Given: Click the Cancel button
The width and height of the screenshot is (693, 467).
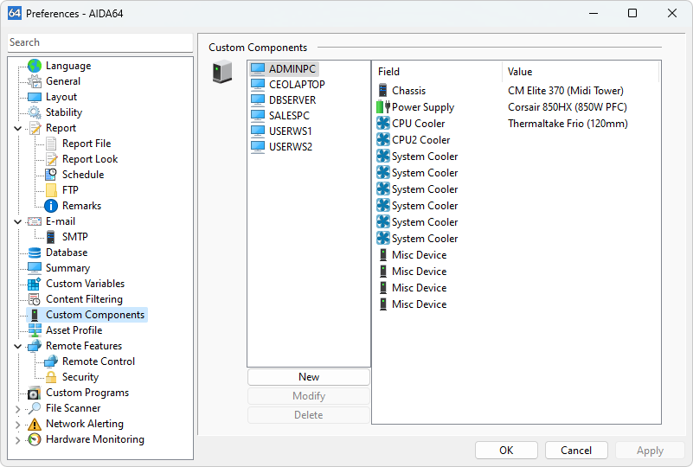Looking at the screenshot, I should tap(576, 451).
